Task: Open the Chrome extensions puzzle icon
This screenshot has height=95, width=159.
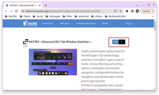Action: [x=127, y=11]
